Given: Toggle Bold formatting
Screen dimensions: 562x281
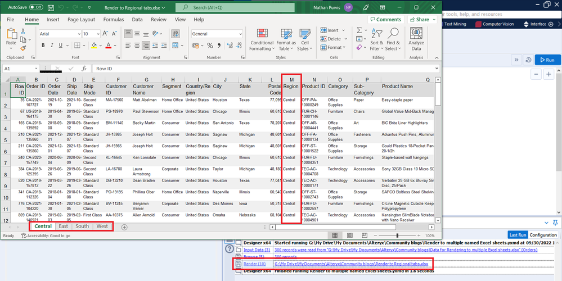Looking at the screenshot, I should pos(43,46).
